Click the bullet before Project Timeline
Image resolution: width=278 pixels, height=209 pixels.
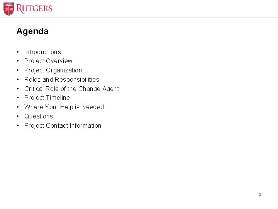18,98
